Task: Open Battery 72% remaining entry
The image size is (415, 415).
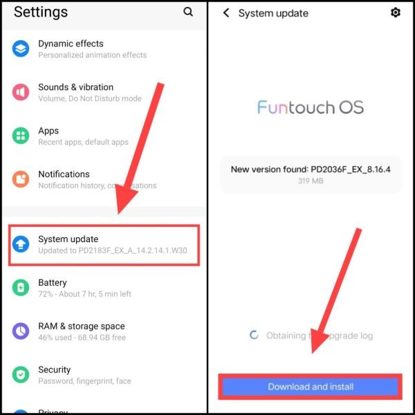Action: click(104, 288)
